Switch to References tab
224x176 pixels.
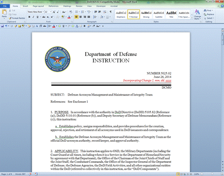pos(53,6)
